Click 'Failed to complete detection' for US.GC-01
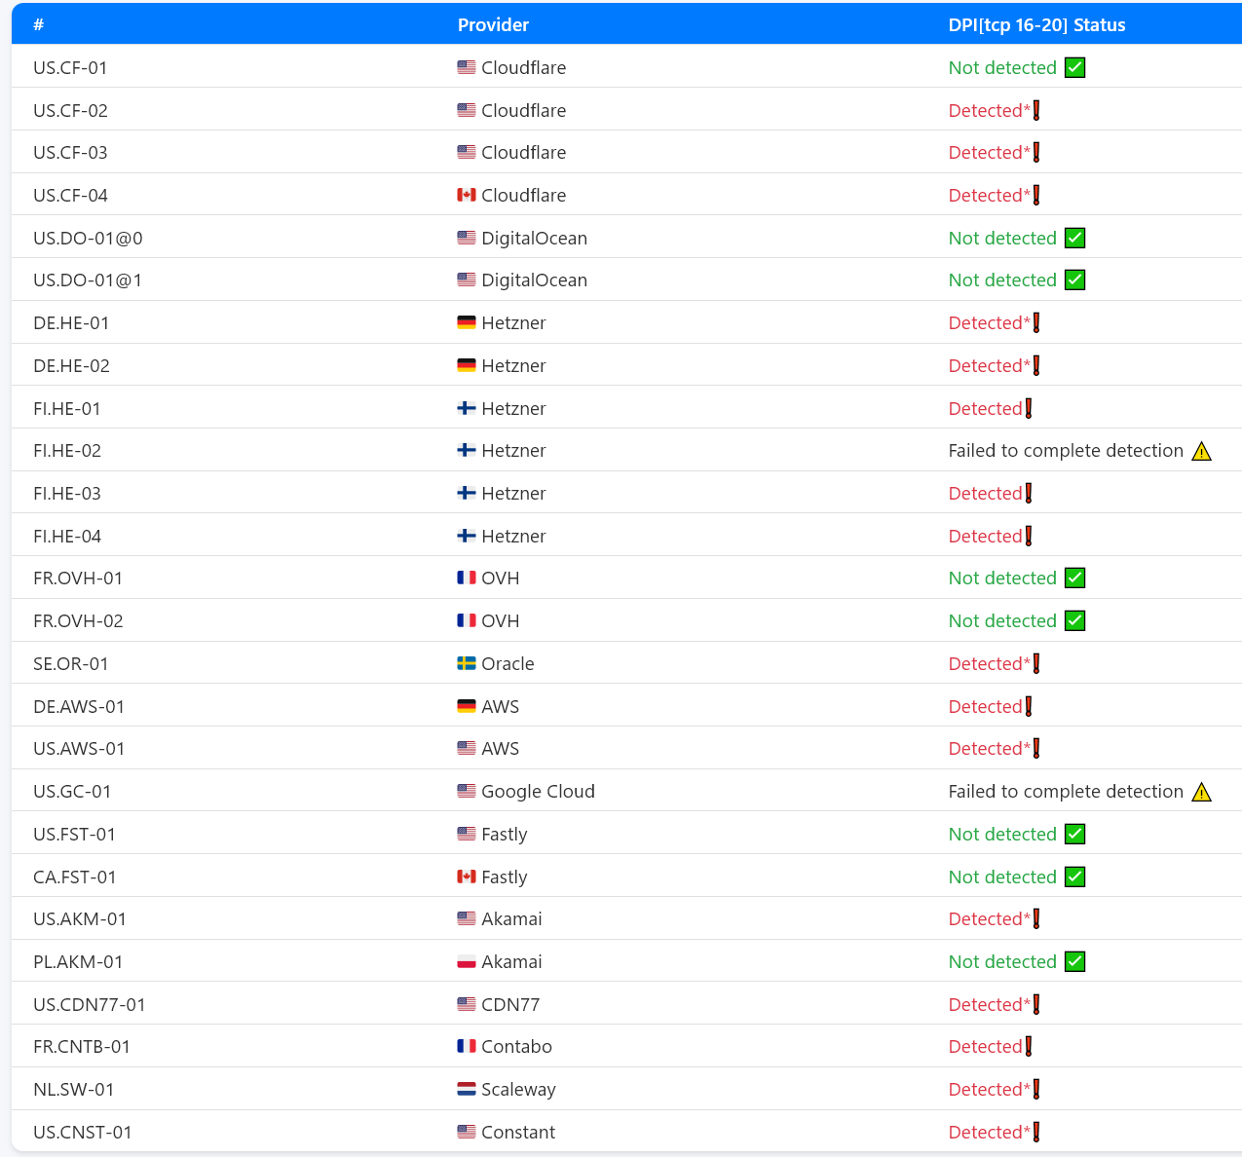Viewport: 1242px width, 1157px height. tap(1066, 791)
